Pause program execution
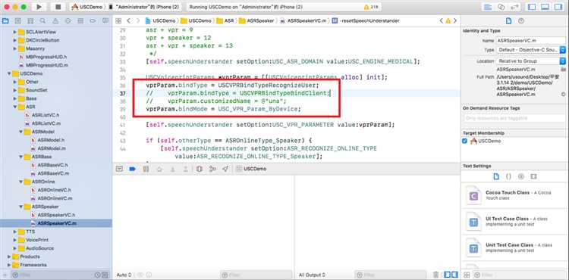Image resolution: width=569 pixels, height=280 pixels. (146, 169)
